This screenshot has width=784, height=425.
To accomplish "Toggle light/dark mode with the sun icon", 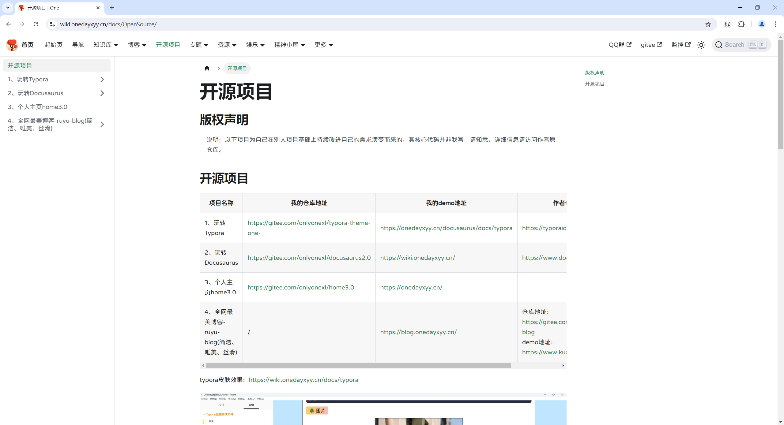I will coord(701,45).
